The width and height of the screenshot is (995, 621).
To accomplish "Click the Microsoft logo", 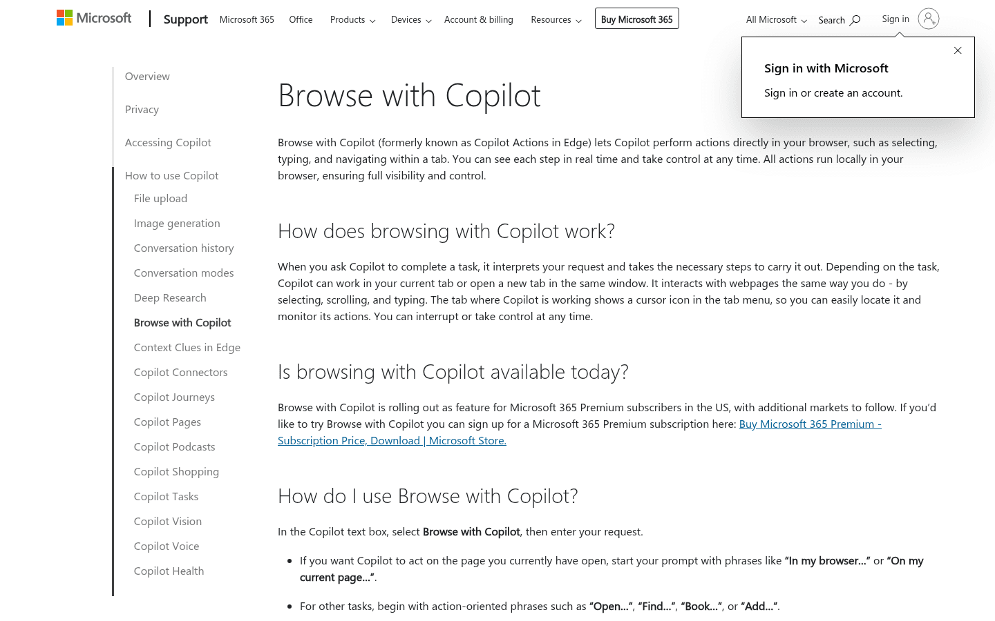I will pos(94,18).
